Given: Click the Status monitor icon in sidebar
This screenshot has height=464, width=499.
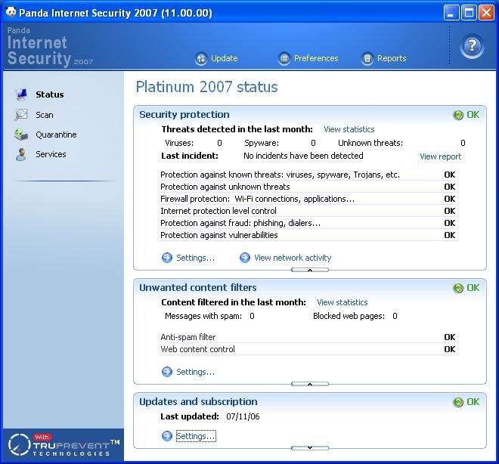Looking at the screenshot, I should click(21, 94).
